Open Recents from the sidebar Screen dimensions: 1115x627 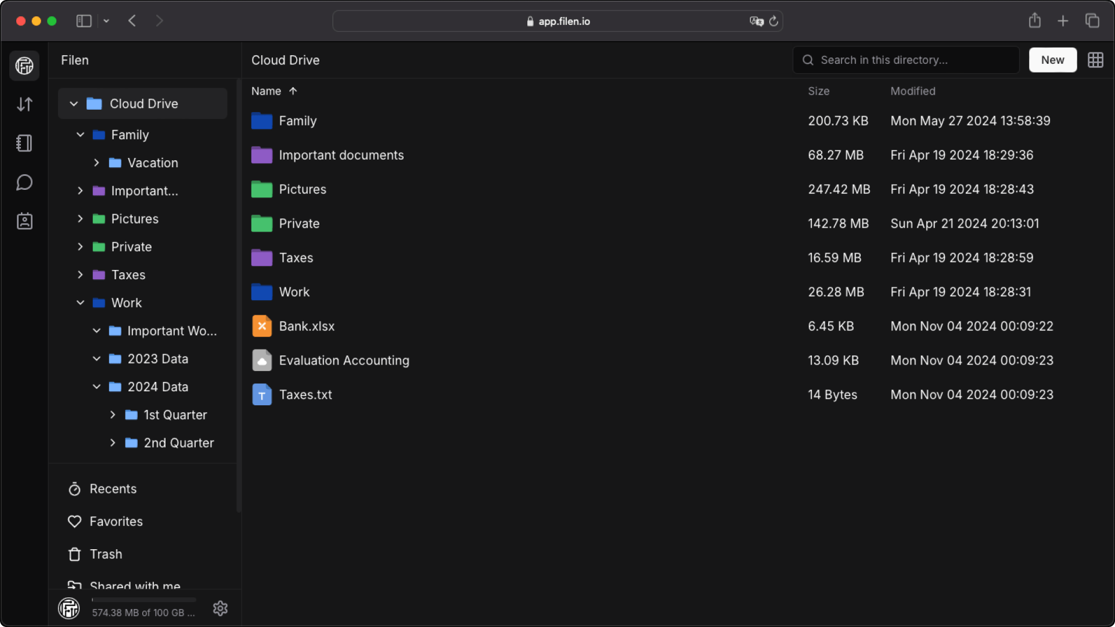tap(112, 489)
